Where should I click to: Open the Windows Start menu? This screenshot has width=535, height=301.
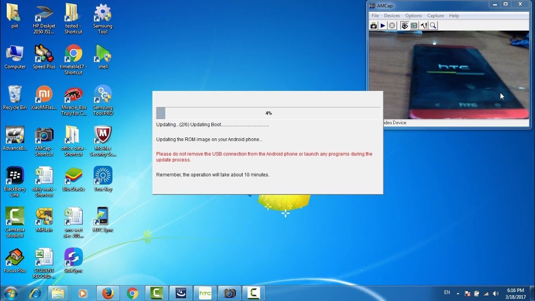click(11, 293)
